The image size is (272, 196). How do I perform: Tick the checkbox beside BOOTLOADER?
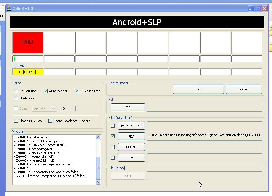112,126
